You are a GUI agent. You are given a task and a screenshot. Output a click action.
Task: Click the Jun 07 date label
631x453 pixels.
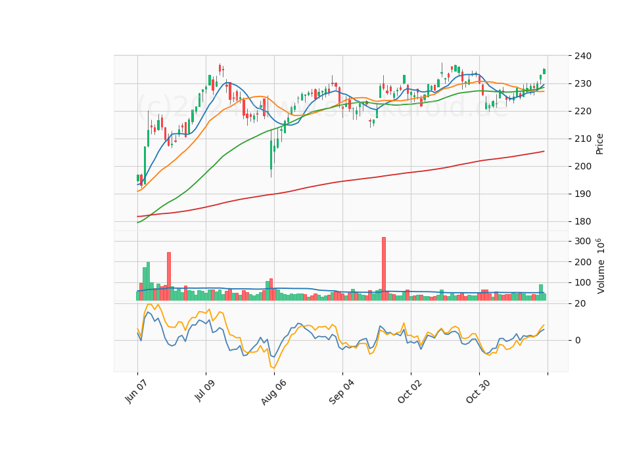[135, 391]
